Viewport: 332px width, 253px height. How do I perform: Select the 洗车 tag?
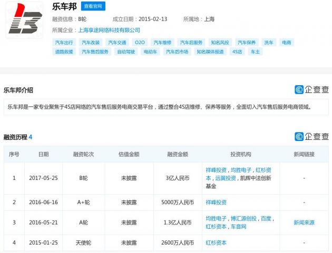(x=269, y=43)
